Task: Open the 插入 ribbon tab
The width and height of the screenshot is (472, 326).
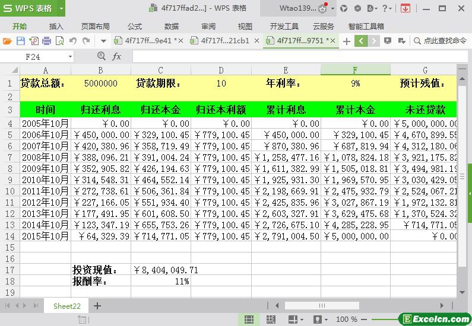Action: coord(56,27)
